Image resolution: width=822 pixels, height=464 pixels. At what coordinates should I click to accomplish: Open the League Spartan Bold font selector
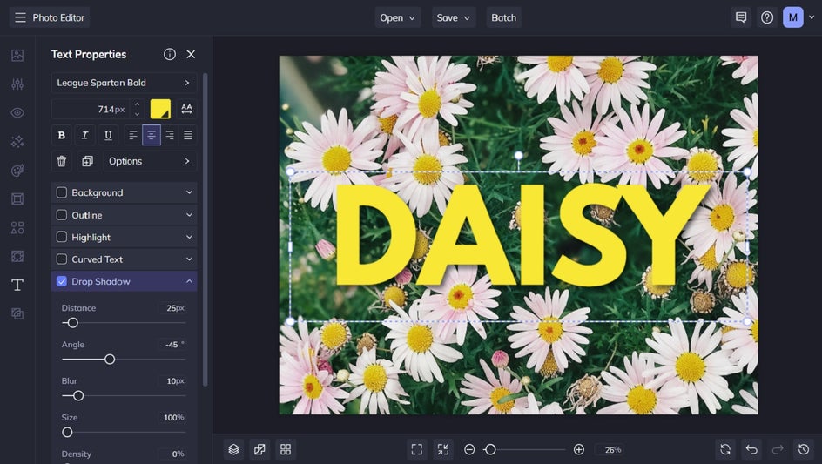[124, 83]
